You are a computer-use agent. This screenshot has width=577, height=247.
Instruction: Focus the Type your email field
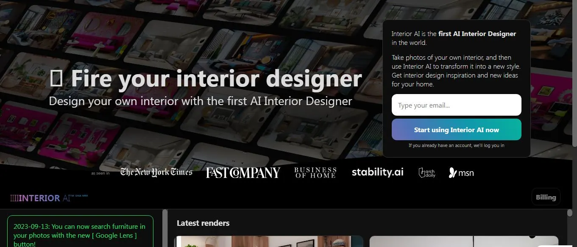[x=457, y=105]
